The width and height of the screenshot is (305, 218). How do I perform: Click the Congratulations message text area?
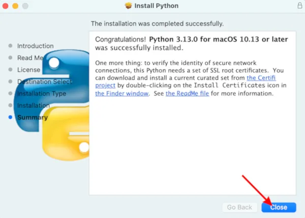point(192,113)
